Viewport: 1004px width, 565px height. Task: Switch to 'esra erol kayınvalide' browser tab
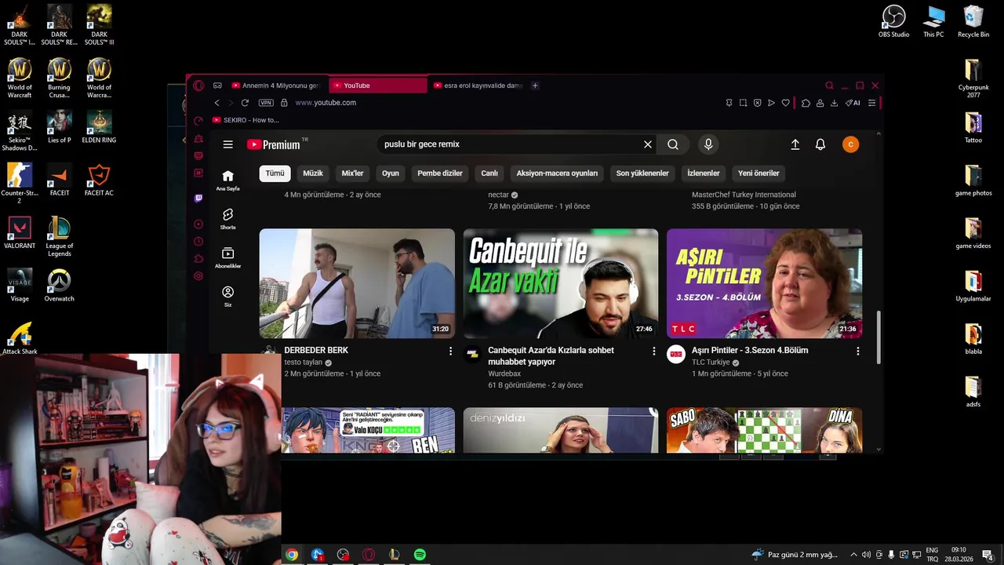click(x=477, y=86)
